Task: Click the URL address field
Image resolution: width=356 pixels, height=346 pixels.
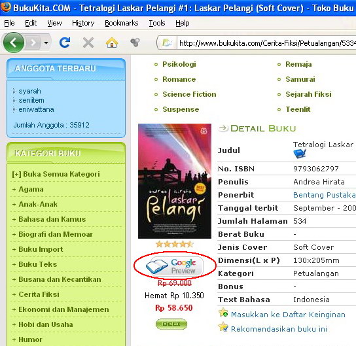Action: point(266,43)
